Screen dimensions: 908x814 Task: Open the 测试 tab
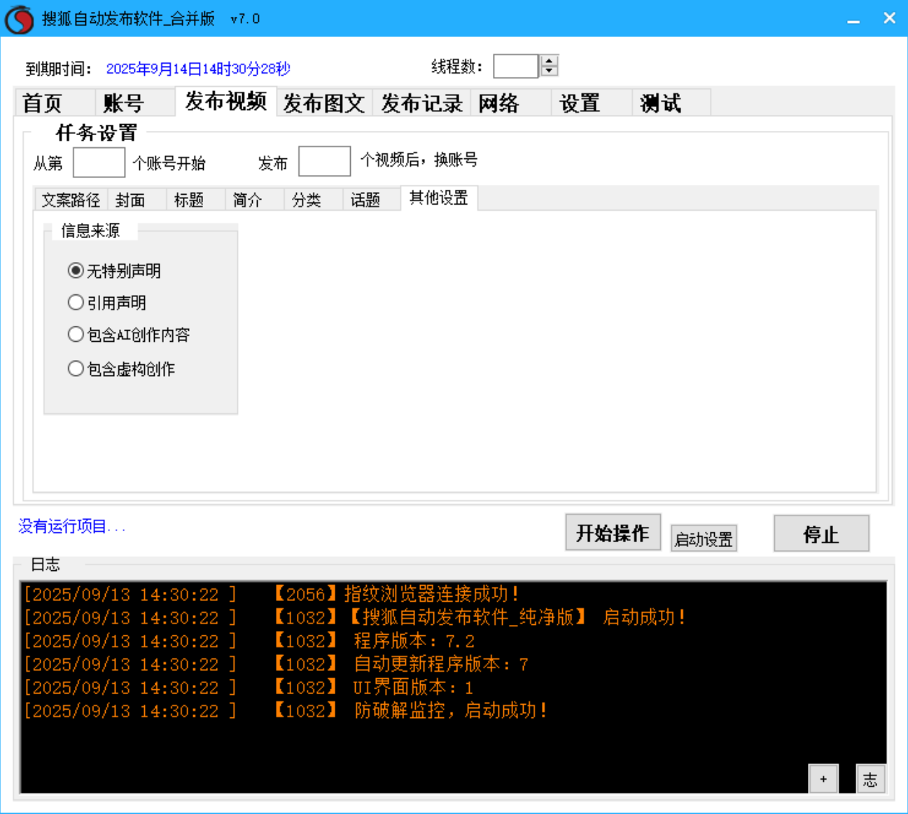click(661, 102)
